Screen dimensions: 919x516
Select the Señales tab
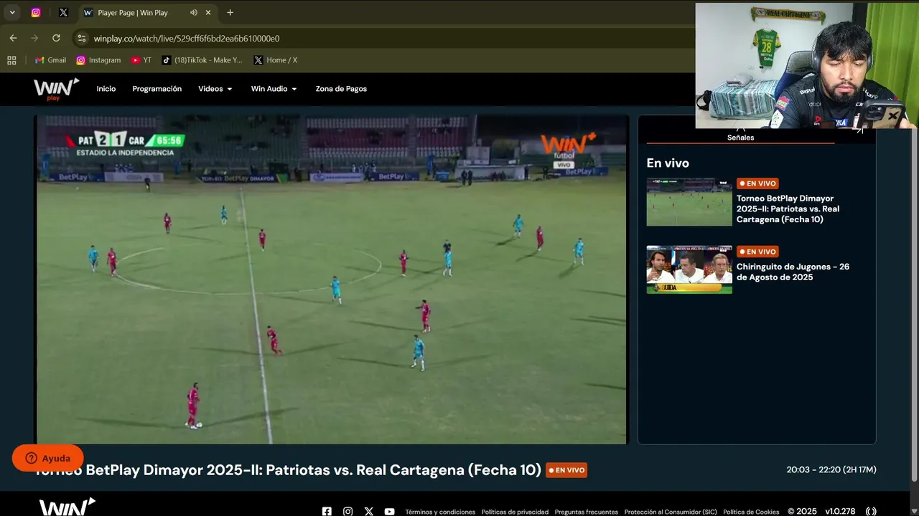coord(740,137)
